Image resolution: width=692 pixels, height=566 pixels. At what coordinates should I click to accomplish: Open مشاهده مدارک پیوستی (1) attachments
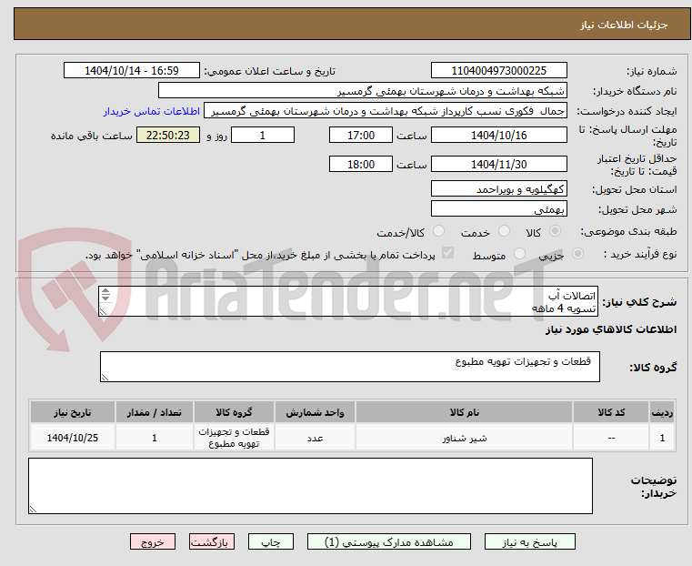pos(389,541)
